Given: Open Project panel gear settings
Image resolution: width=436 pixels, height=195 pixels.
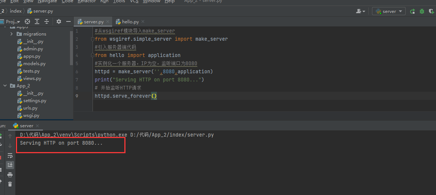Looking at the screenshot, I should click(59, 21).
